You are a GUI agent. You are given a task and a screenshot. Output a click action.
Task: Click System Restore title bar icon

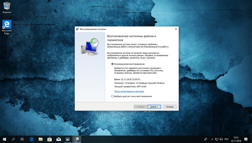78,29
